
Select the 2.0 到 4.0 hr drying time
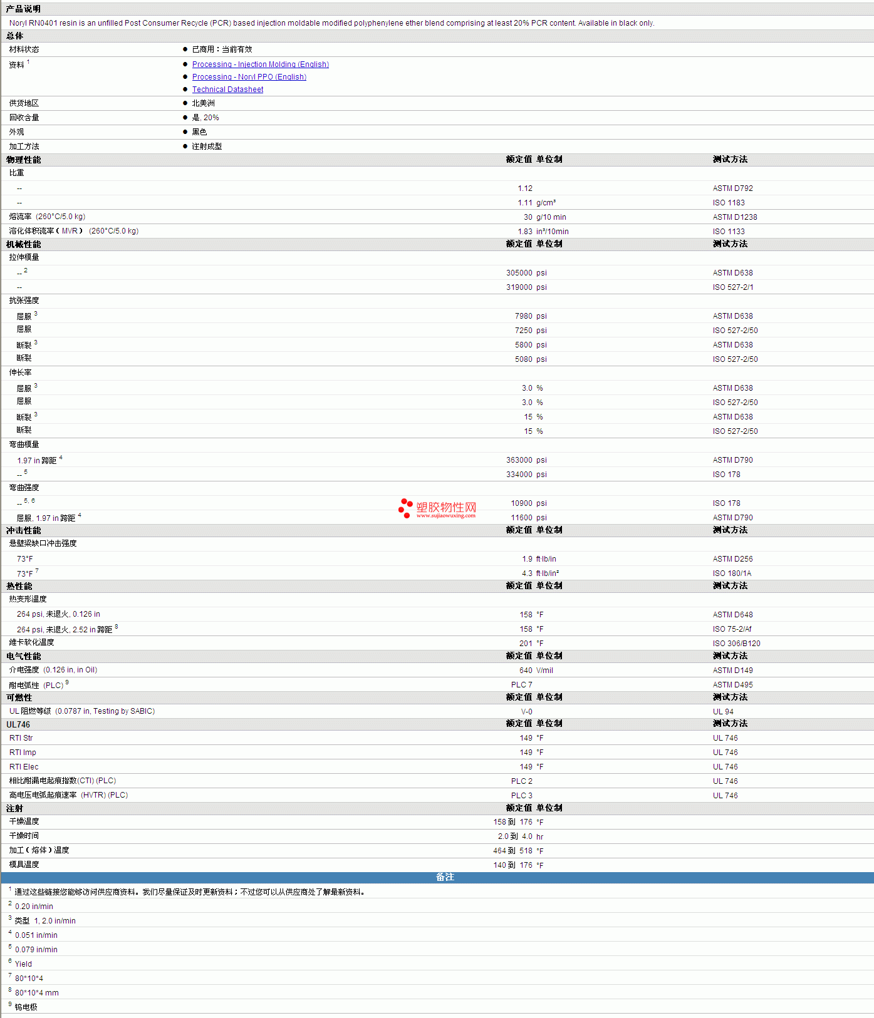(521, 836)
